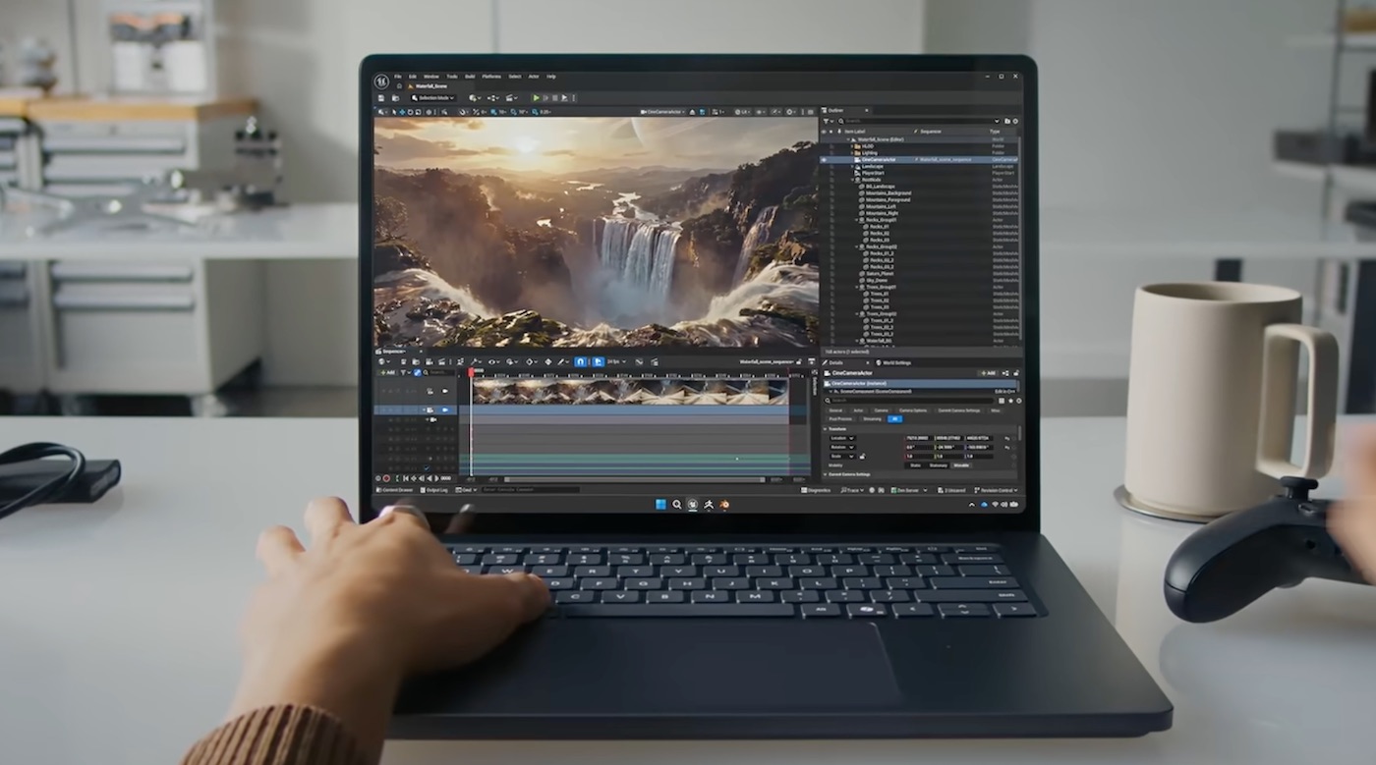1376x765 pixels.
Task: Select the Post Process filter in Details
Action: coord(840,419)
